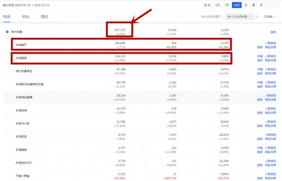Select the 实时 time range button
282x181 pixels.
(x=207, y=5)
